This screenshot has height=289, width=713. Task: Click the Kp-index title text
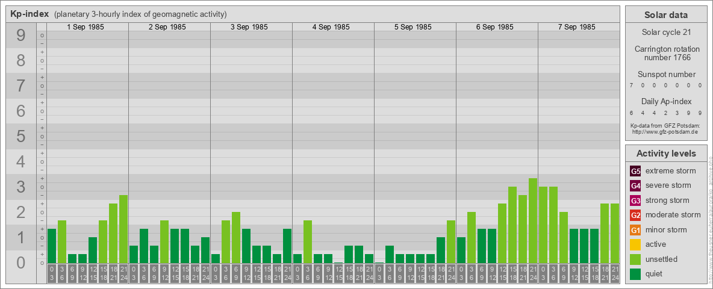point(30,14)
